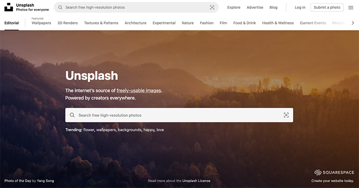This screenshot has width=359, height=188.
Task: Open visual search in hero search box
Action: 286,115
